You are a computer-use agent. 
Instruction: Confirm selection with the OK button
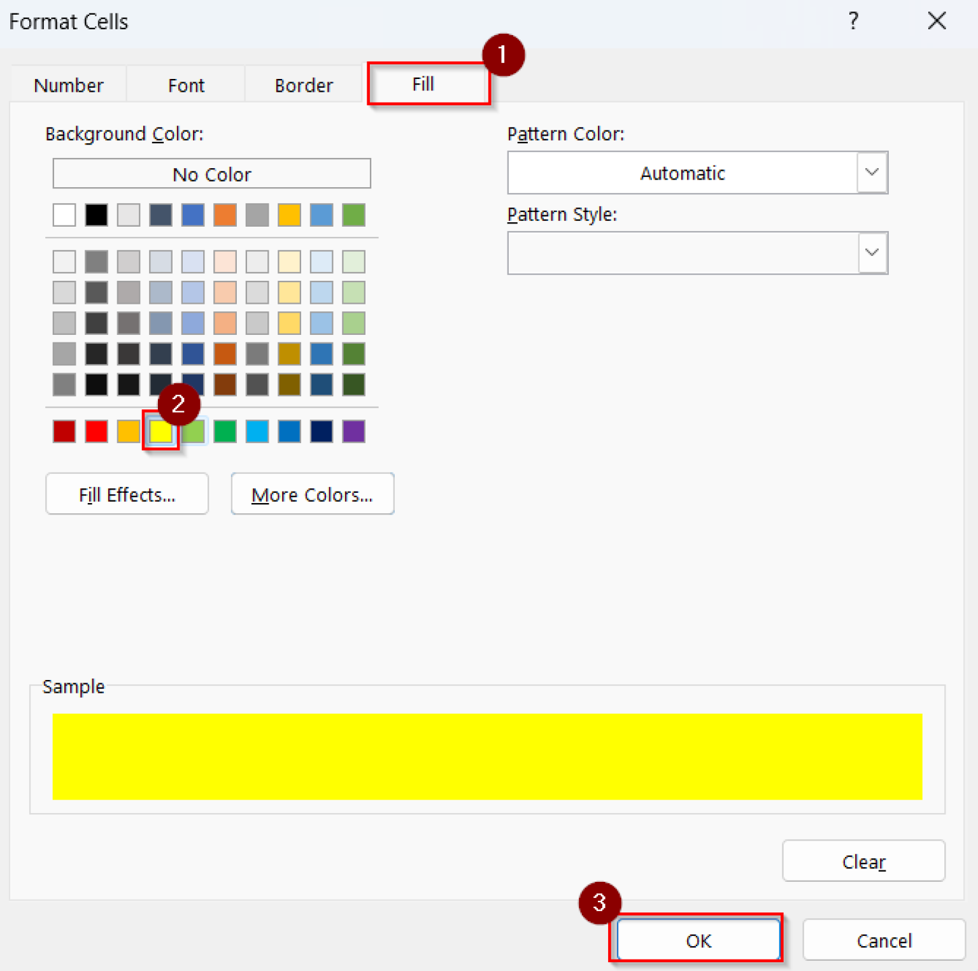(x=698, y=940)
